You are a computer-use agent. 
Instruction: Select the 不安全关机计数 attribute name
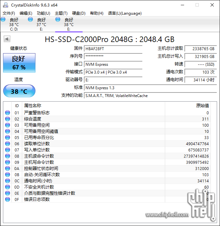coord(39,187)
